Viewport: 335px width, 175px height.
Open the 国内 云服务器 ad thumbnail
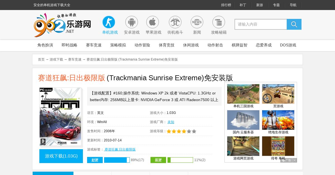(243, 120)
